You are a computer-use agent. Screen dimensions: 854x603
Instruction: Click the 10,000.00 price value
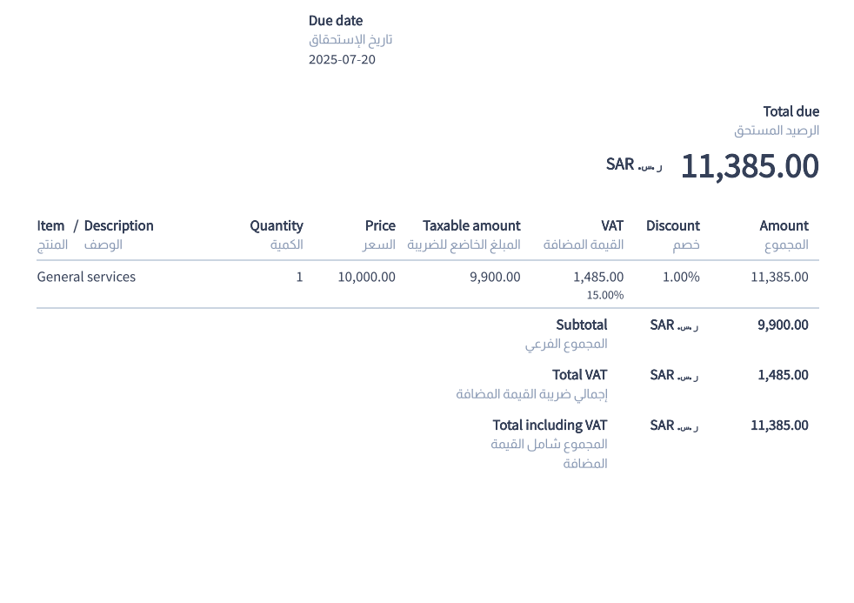[x=366, y=278]
